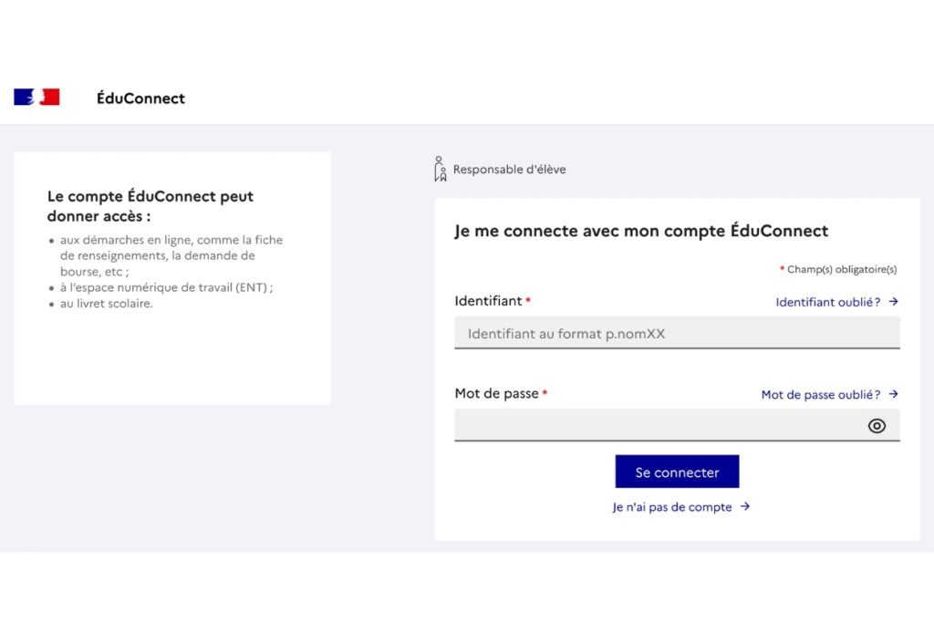The height and width of the screenshot is (623, 934).
Task: Click the arrow beside Mot de passe oublié
Action: (894, 394)
